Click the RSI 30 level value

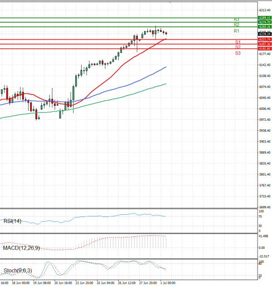tap(260, 226)
